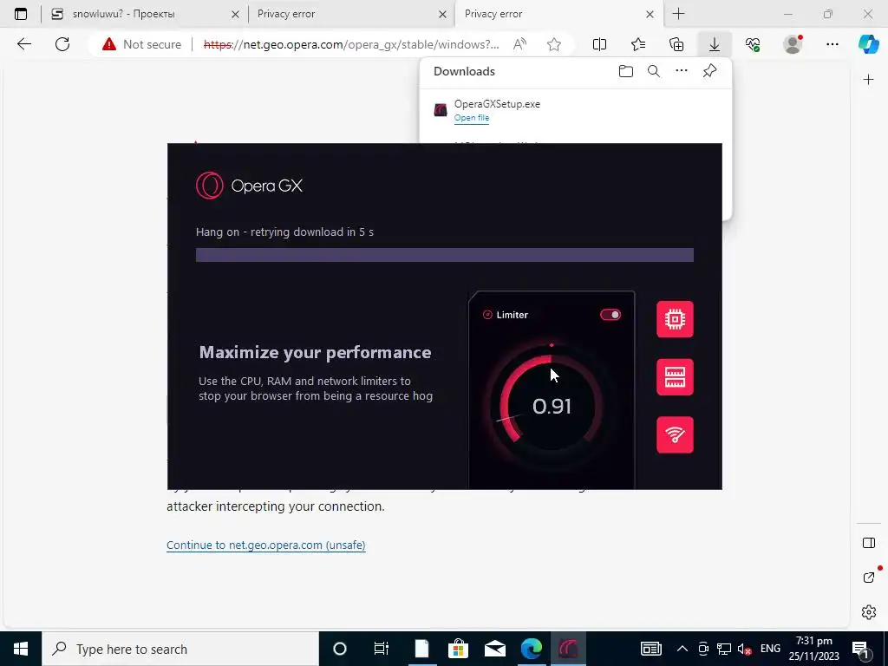Reload the page with the refresh icon
Screen dimensions: 888x666
(62, 44)
